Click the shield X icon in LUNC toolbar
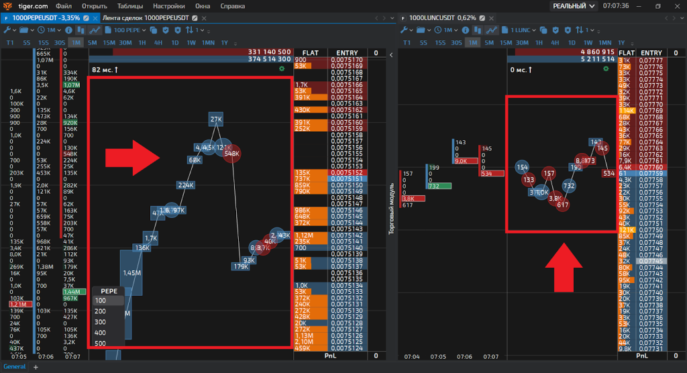Screen dimensions: 687x373 568,30
